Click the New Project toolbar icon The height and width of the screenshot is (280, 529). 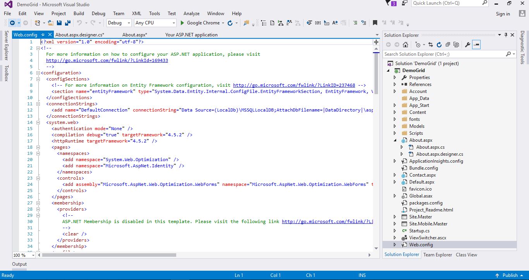click(38, 23)
